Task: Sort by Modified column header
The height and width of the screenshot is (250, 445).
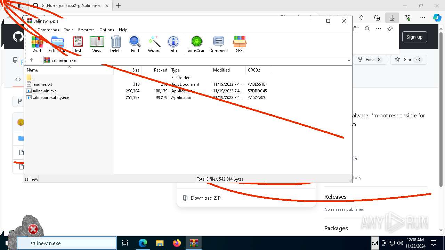Action: point(228,70)
